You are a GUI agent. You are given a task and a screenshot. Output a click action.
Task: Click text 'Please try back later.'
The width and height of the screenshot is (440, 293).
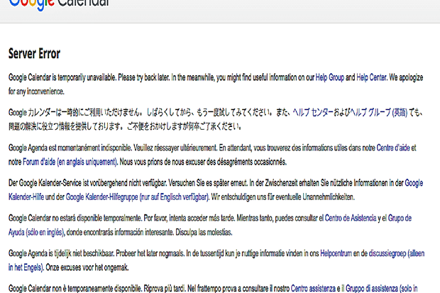pyautogui.click(x=143, y=77)
